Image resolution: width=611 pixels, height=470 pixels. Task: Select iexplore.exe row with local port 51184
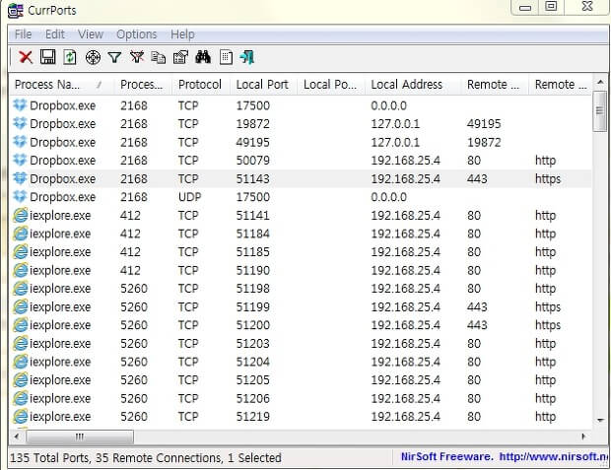click(300, 234)
